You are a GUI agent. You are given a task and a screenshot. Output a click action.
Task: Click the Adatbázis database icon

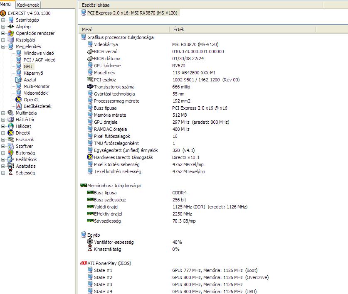[x=11, y=166]
